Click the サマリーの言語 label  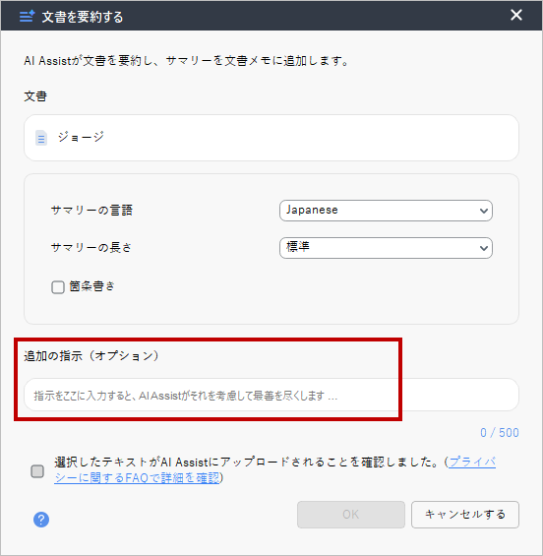[91, 211]
